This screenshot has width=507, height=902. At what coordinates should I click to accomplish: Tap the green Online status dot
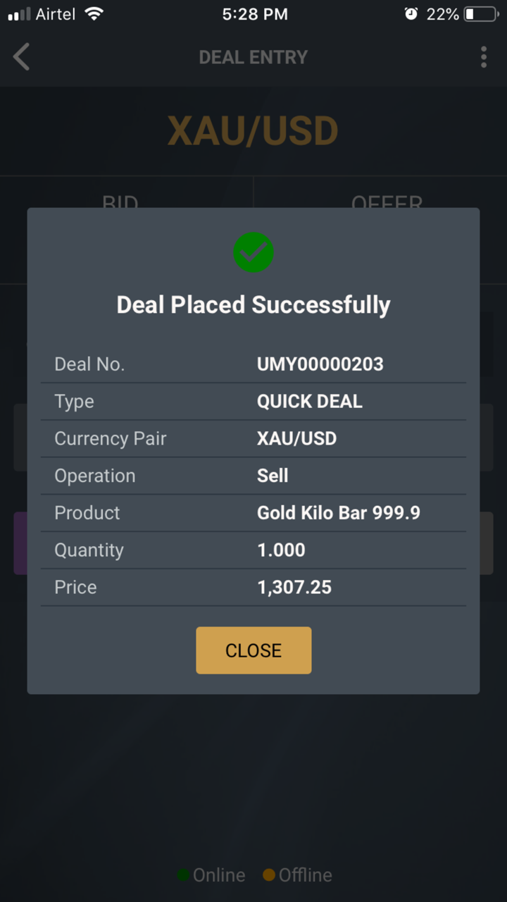183,875
